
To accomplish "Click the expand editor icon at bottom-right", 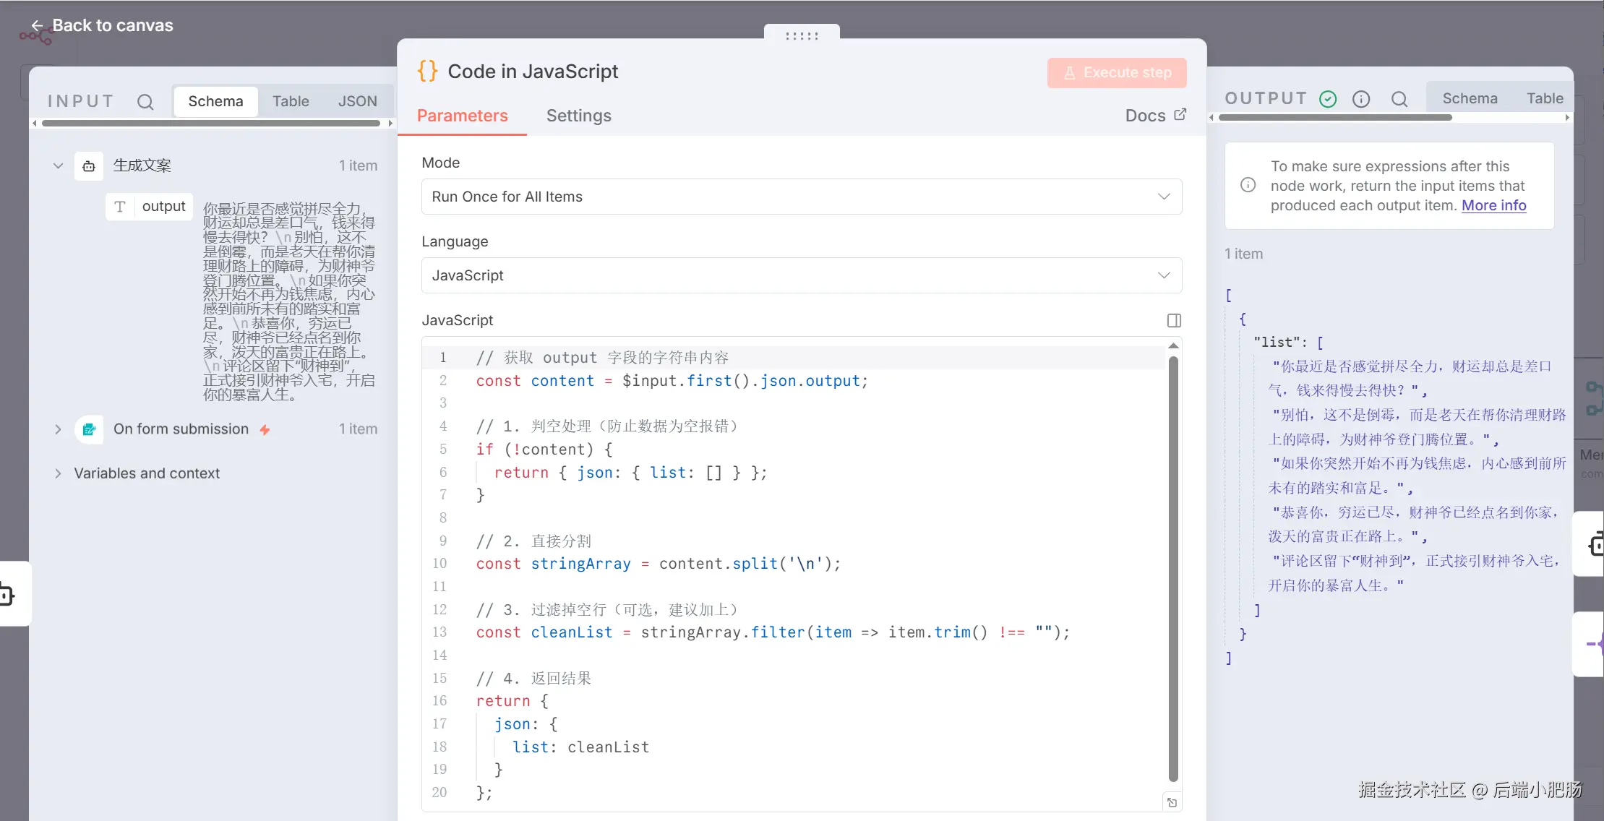I will (x=1172, y=802).
